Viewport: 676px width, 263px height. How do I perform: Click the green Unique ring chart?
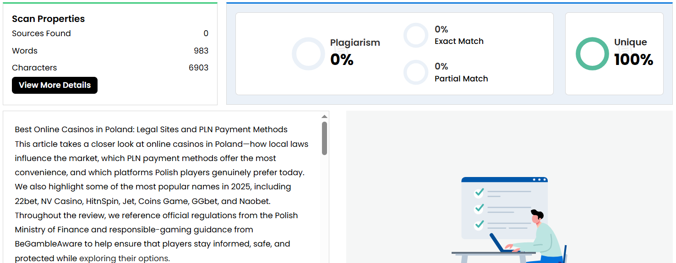[x=592, y=54]
